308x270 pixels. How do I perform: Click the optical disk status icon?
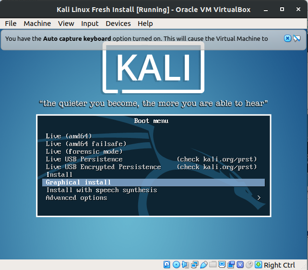176,265
